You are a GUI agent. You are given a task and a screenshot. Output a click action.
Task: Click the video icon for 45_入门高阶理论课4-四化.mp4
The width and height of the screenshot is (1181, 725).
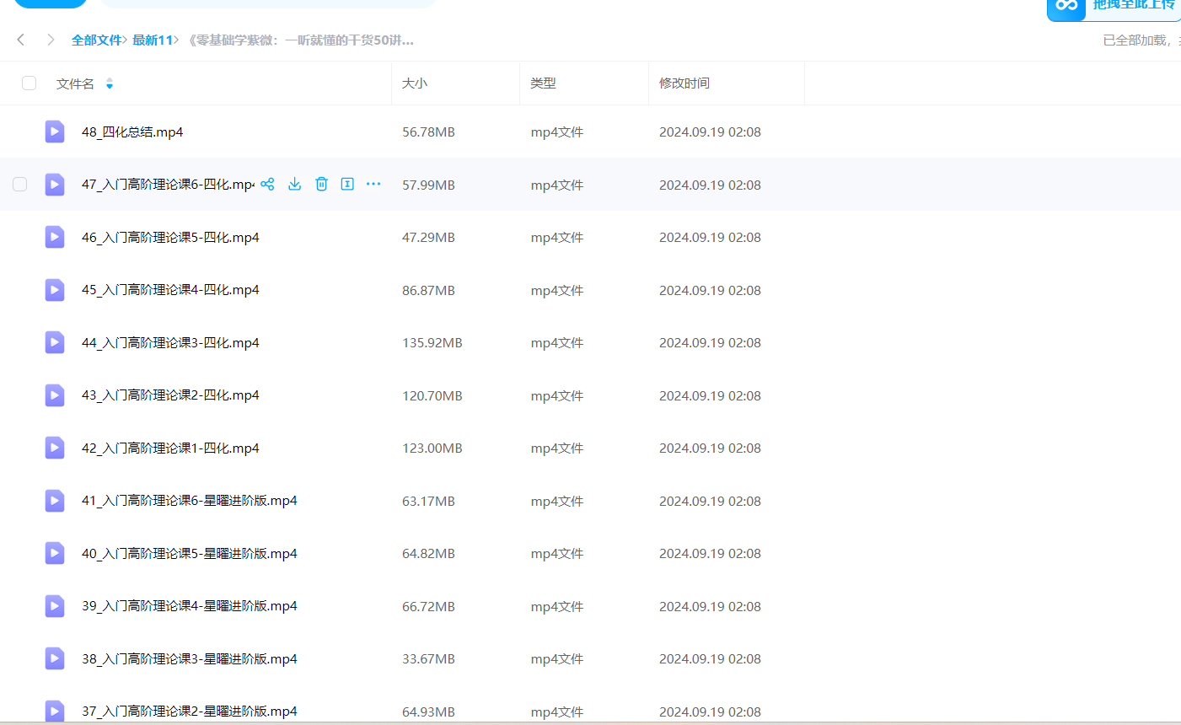click(55, 290)
